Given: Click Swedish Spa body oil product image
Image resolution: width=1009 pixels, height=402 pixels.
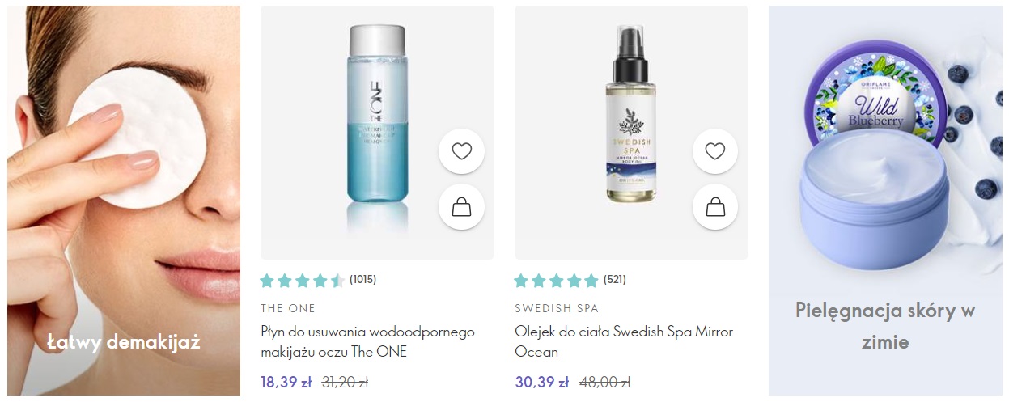Looking at the screenshot, I should (631, 113).
